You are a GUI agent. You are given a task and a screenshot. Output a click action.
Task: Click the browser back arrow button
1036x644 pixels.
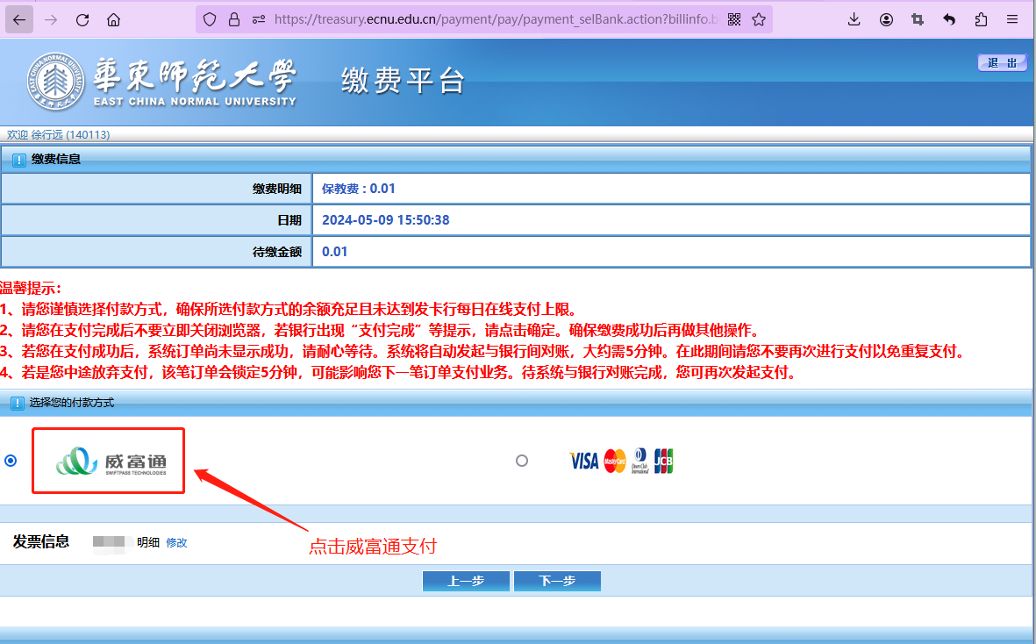coord(19,19)
